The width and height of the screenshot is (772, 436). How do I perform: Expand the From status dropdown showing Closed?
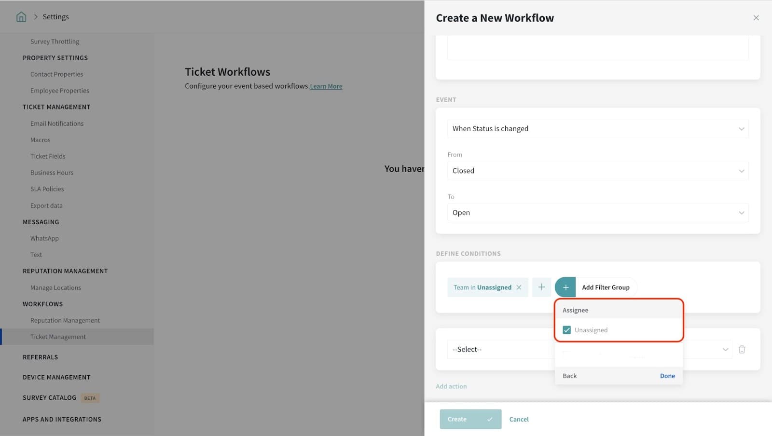click(597, 171)
